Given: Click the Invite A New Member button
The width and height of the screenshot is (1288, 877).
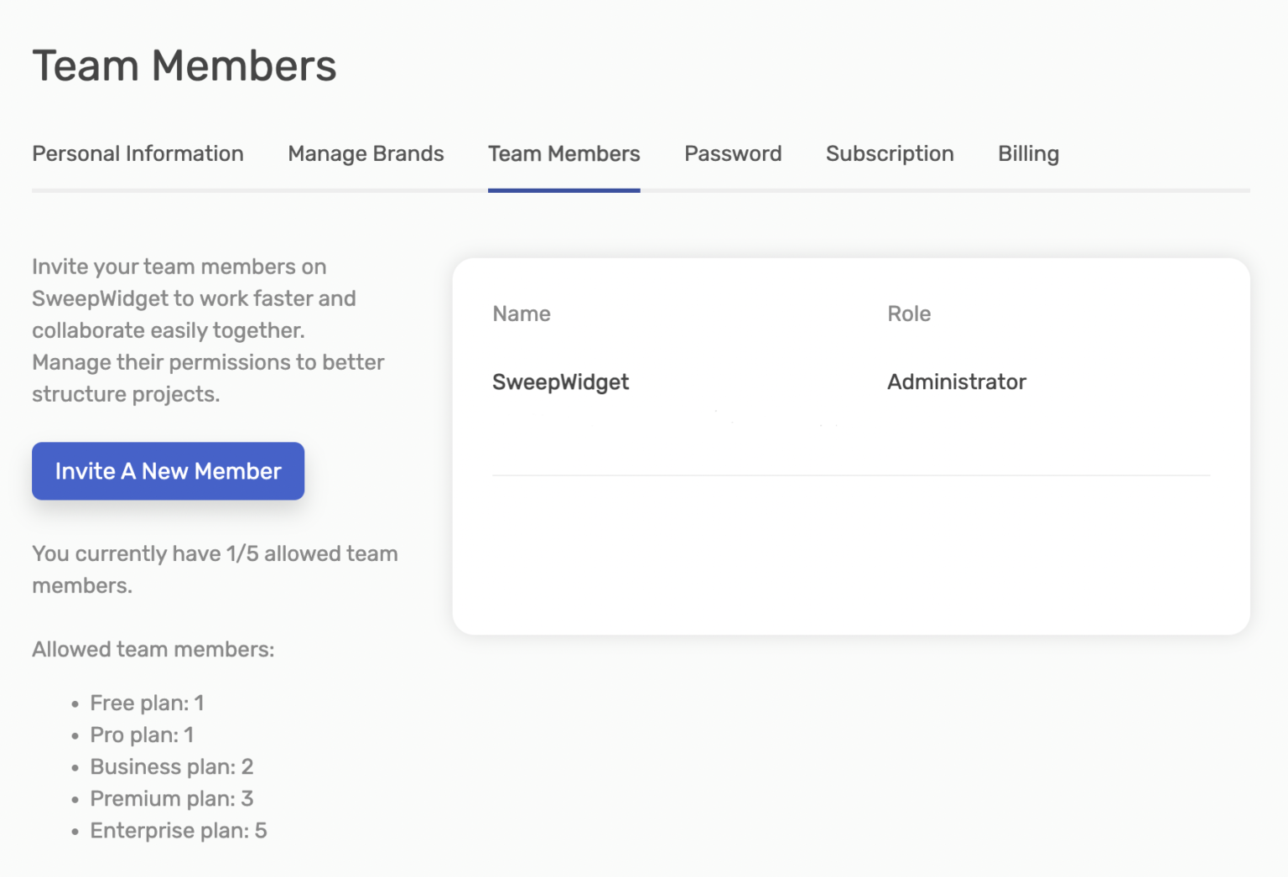Looking at the screenshot, I should point(168,471).
